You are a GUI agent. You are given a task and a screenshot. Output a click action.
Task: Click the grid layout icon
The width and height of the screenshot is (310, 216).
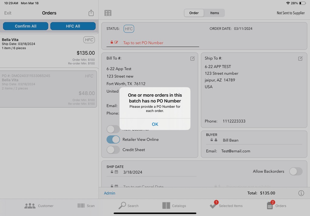(x=108, y=13)
